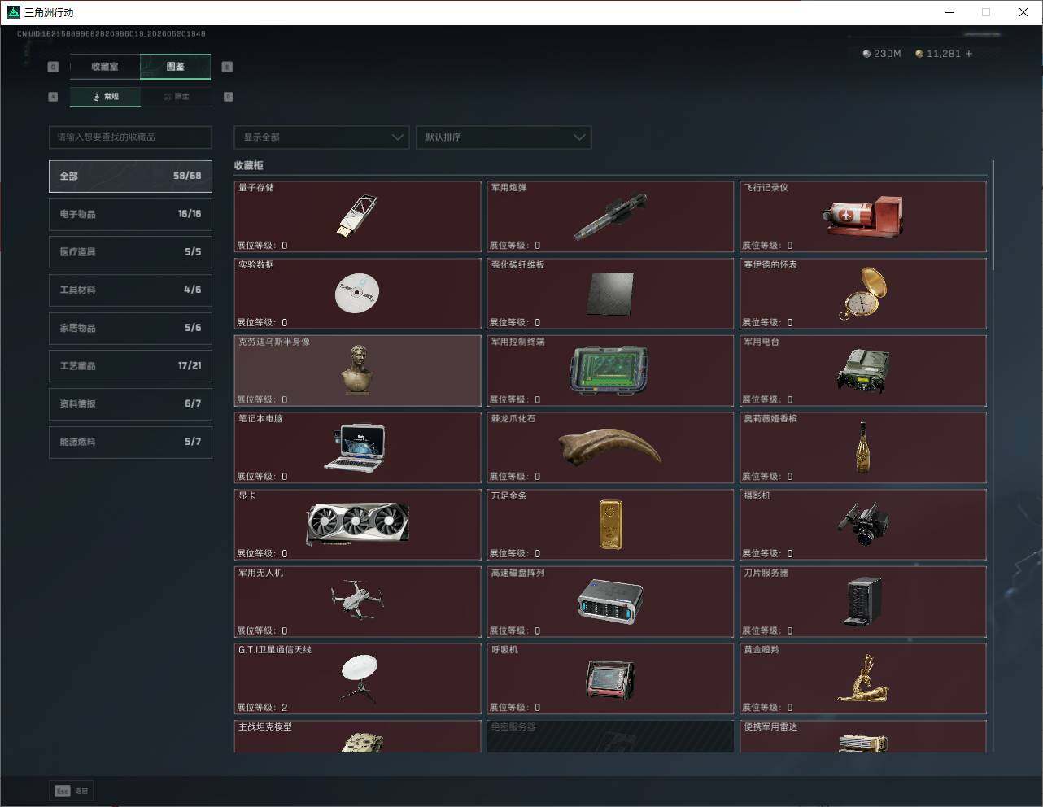Choose the 飞行记录仪 flight recorder icon

[x=862, y=216]
